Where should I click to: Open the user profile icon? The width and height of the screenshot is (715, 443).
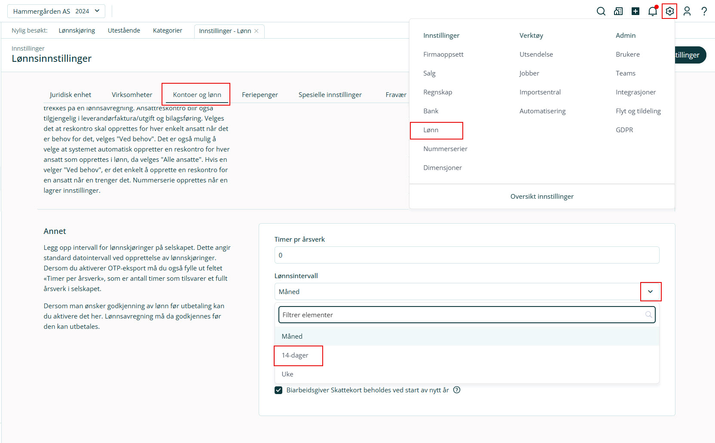pos(687,11)
